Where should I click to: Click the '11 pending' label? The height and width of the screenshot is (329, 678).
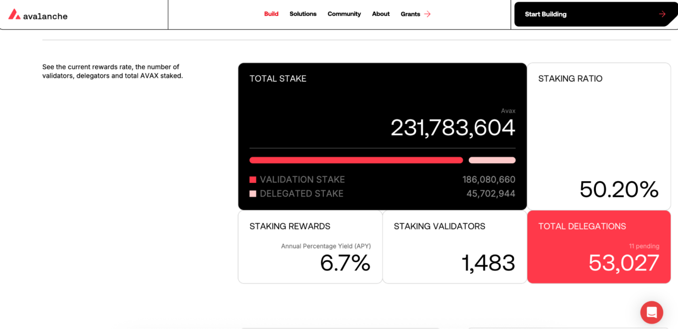(x=644, y=246)
